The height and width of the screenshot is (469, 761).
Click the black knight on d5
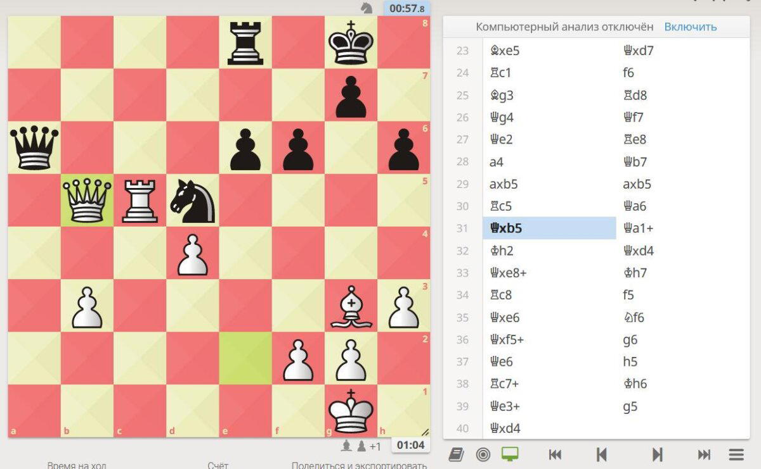[193, 200]
